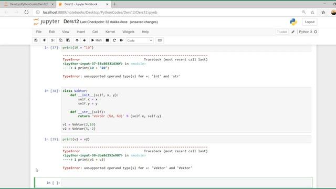Screen dimensions: 336x189
Task: Select the class Vektor code cell
Action: point(186,110)
